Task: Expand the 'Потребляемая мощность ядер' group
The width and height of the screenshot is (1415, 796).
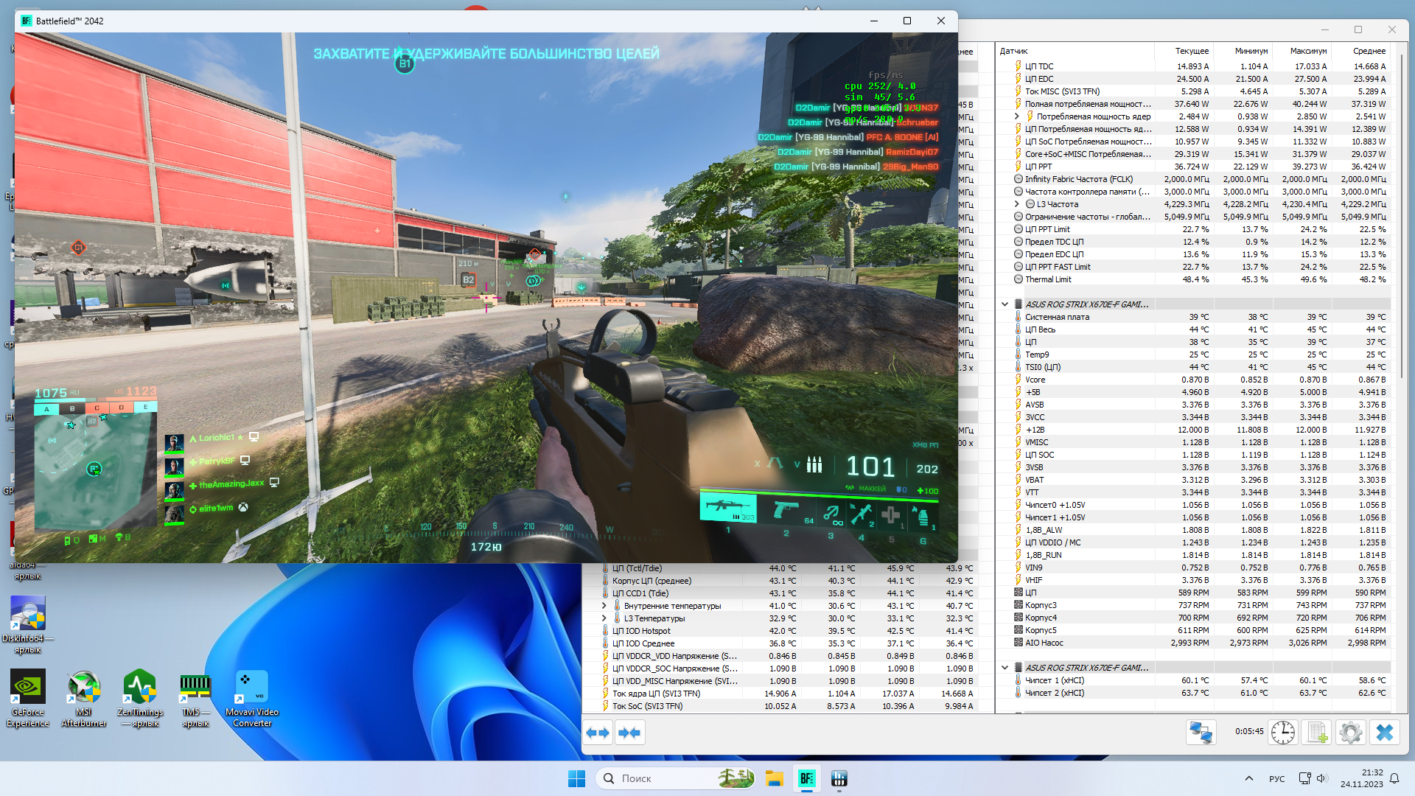Action: tap(1017, 116)
